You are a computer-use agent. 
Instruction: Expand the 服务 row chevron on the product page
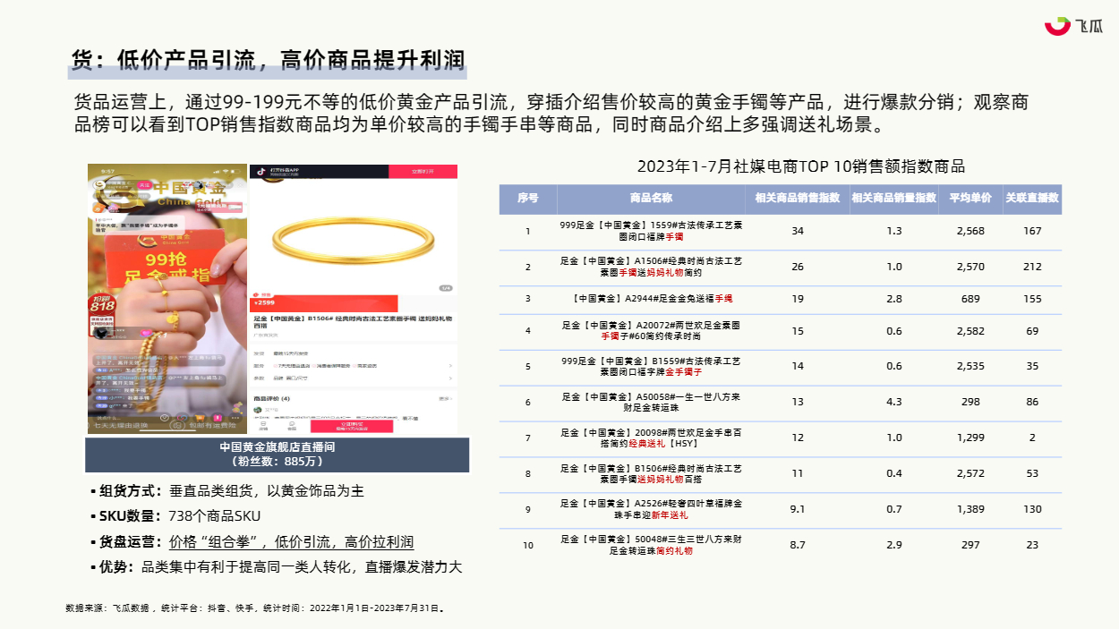pos(450,366)
